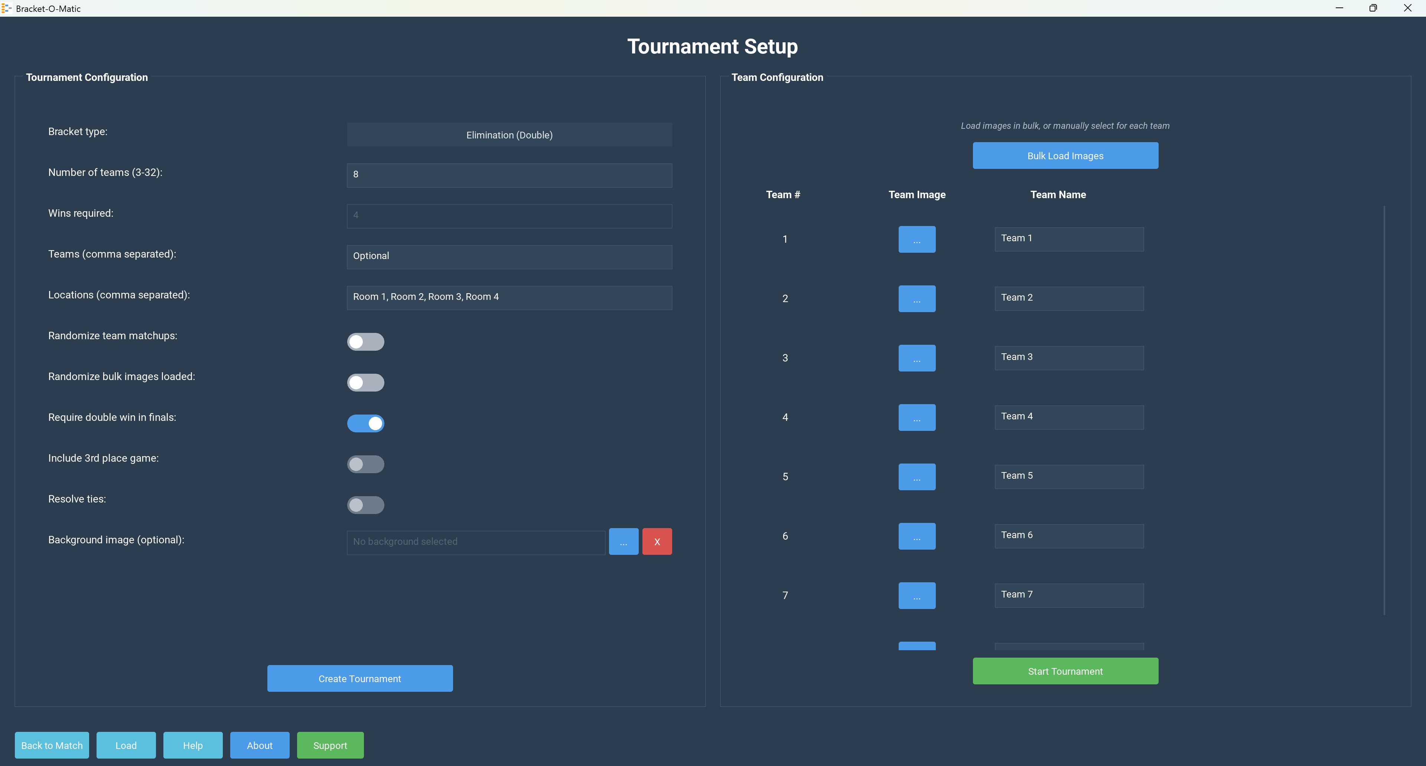Click the Bulk Load Images button

tap(1065, 156)
